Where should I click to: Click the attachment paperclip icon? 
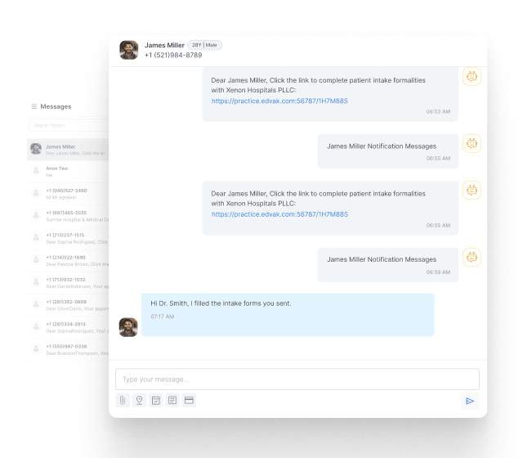point(123,401)
